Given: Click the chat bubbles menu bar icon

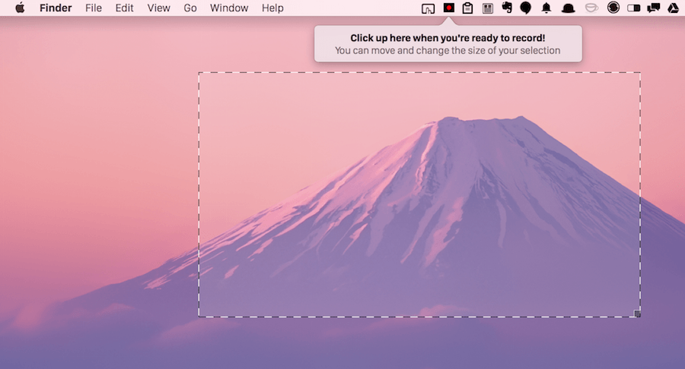Looking at the screenshot, I should point(653,8).
